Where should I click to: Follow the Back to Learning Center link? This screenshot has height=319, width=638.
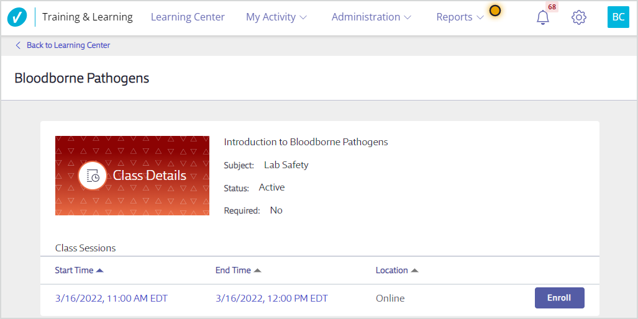[x=68, y=45]
